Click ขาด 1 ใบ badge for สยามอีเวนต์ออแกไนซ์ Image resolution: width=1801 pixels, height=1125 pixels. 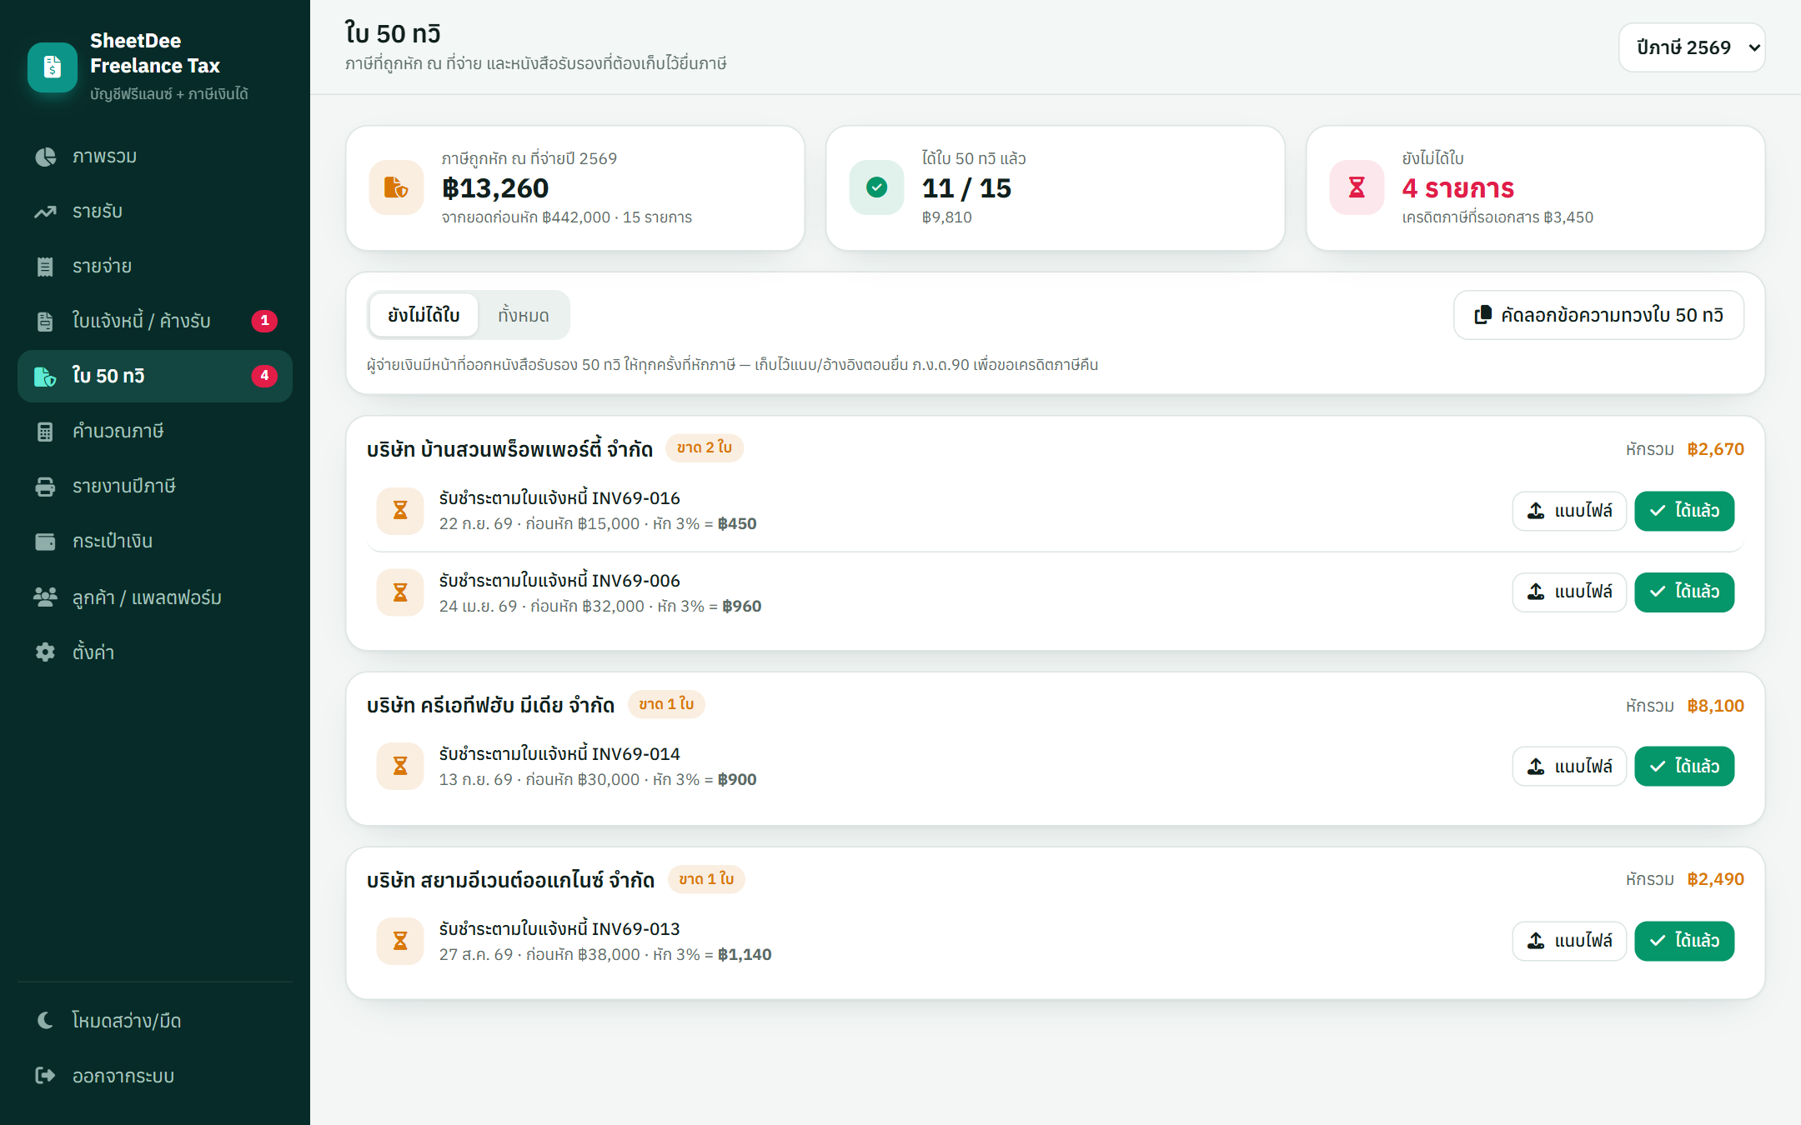coord(706,879)
